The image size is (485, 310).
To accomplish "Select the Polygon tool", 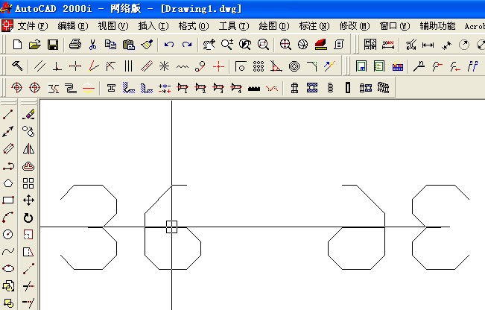I will pyautogui.click(x=8, y=183).
